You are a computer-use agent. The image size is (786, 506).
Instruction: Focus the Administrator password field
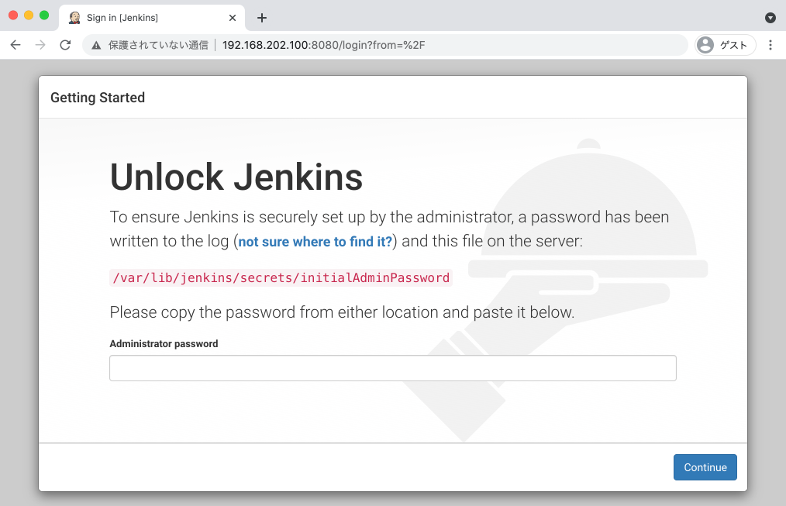(x=393, y=368)
